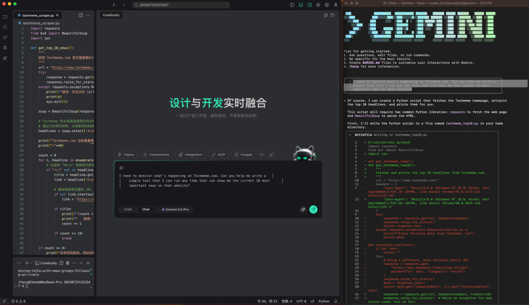Change encoding via UTF-8 status item
This screenshot has height=305, width=529.
point(301,301)
